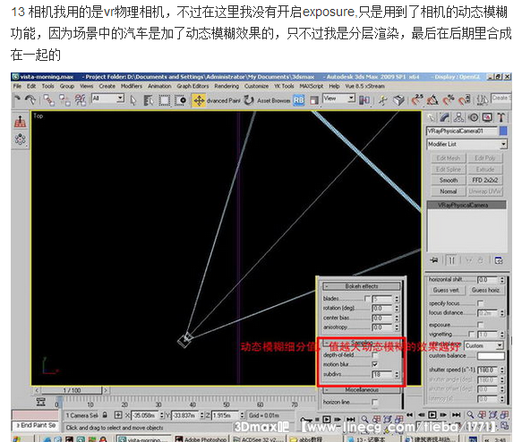
Task: Open the Utilities hammer panel icon
Action: pos(501,117)
